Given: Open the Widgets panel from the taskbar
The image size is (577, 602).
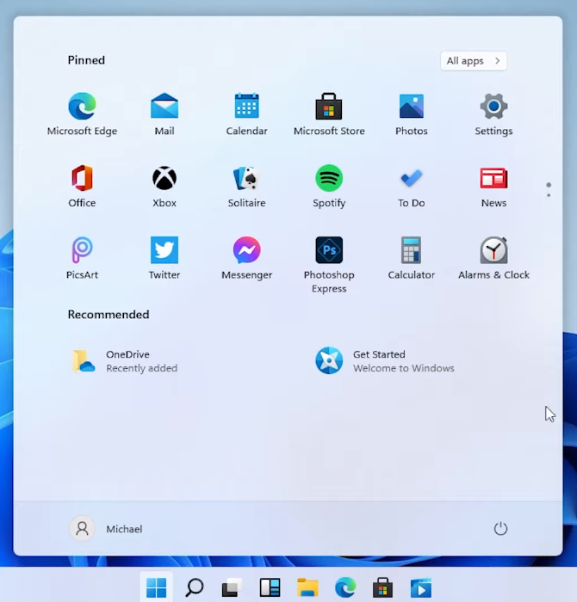Looking at the screenshot, I should pos(270,587).
